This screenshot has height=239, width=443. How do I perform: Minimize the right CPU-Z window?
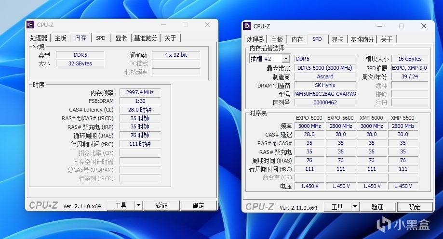click(x=380, y=26)
